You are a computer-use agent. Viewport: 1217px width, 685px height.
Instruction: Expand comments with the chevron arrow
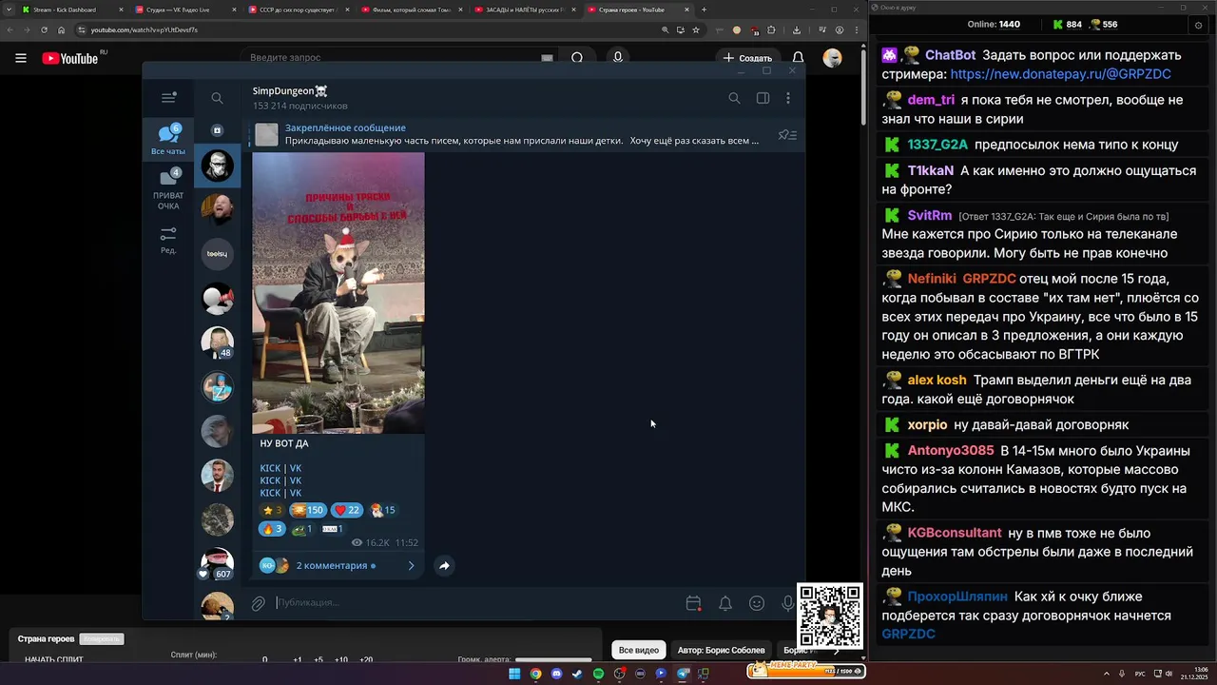tap(411, 566)
